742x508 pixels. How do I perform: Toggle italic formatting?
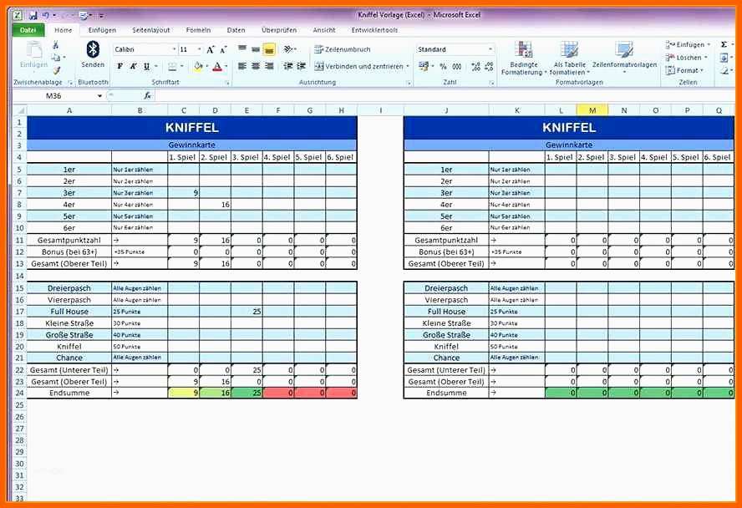133,67
